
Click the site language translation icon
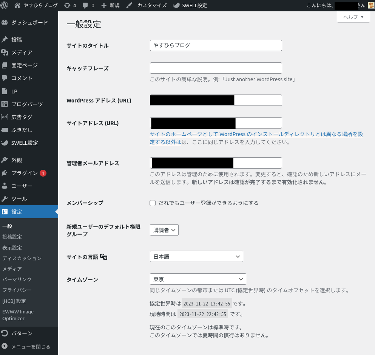[104, 257]
